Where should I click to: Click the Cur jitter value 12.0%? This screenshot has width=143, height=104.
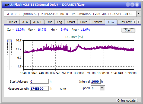pos(20,30)
